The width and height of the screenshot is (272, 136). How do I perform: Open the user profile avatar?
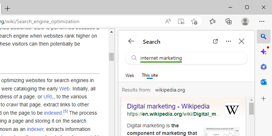pyautogui.click(x=245, y=21)
